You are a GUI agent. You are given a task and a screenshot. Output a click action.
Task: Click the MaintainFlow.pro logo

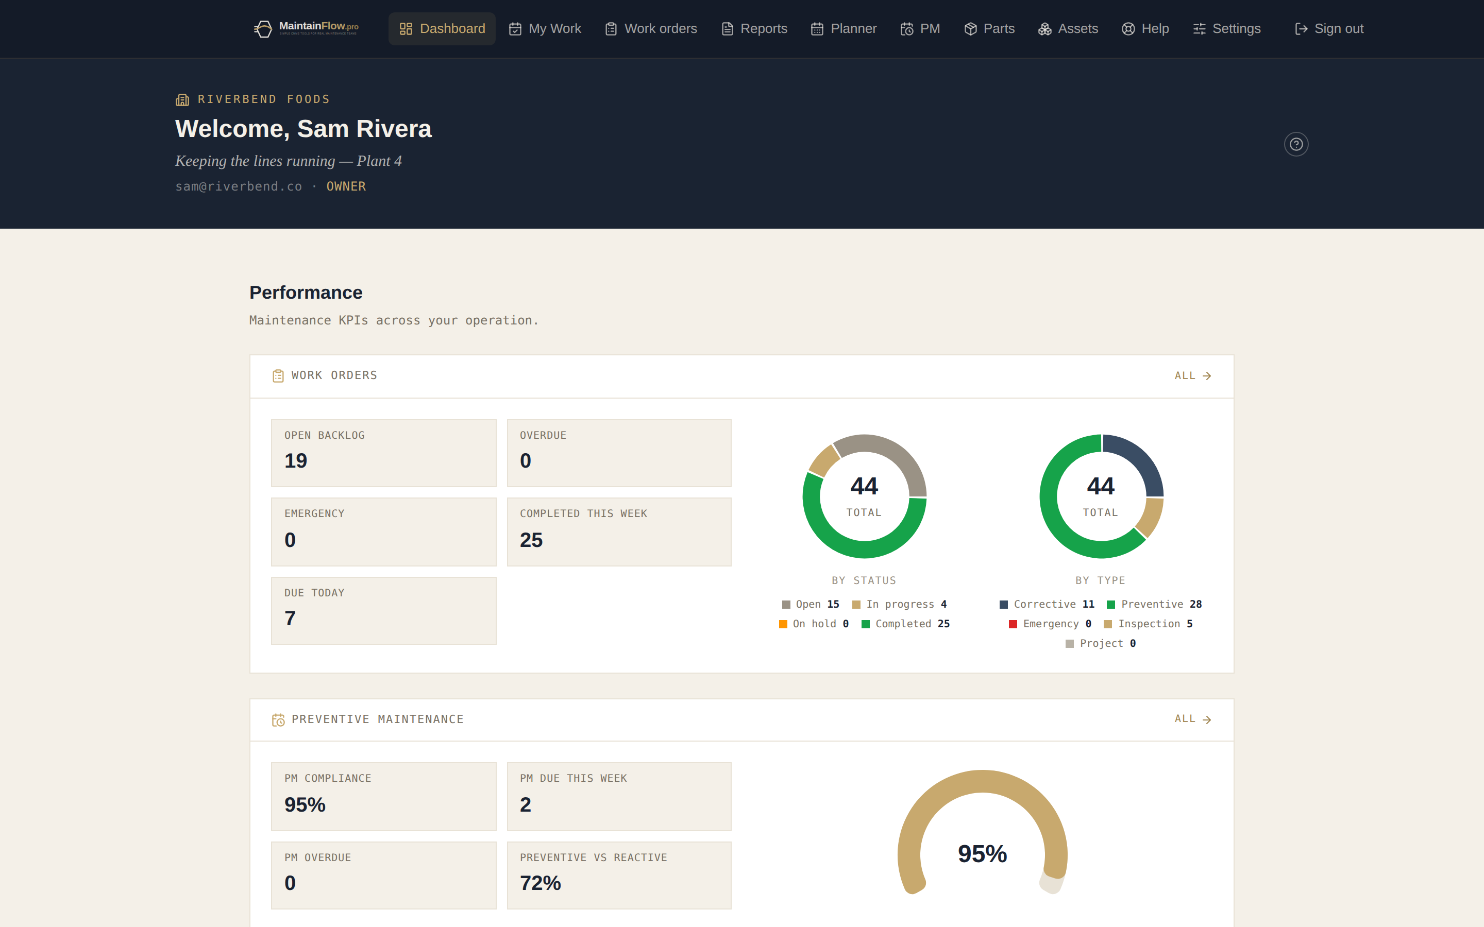306,28
